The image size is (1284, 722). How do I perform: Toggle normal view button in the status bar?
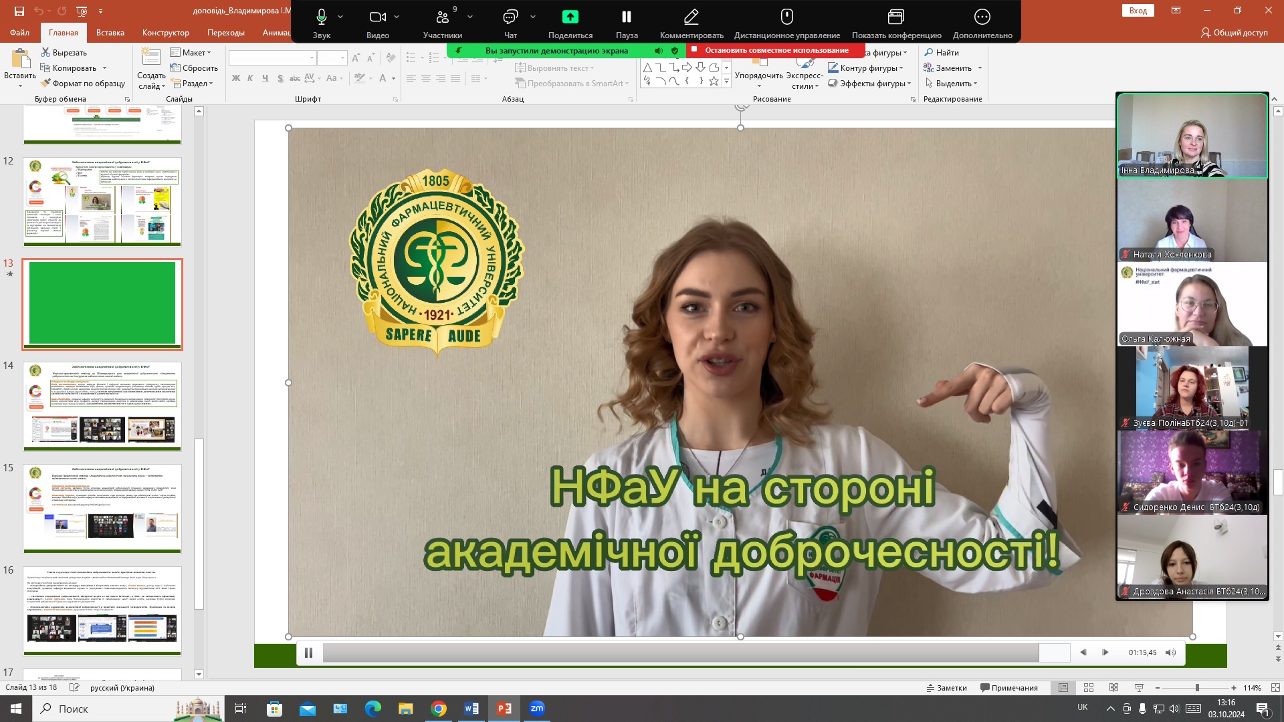(x=1063, y=688)
